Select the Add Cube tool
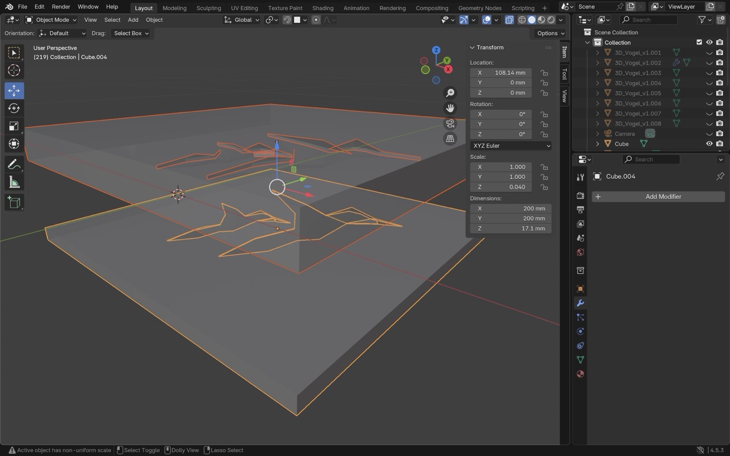The height and width of the screenshot is (456, 730). 14,202
